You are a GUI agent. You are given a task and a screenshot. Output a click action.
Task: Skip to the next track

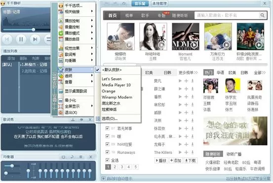pos(35,39)
